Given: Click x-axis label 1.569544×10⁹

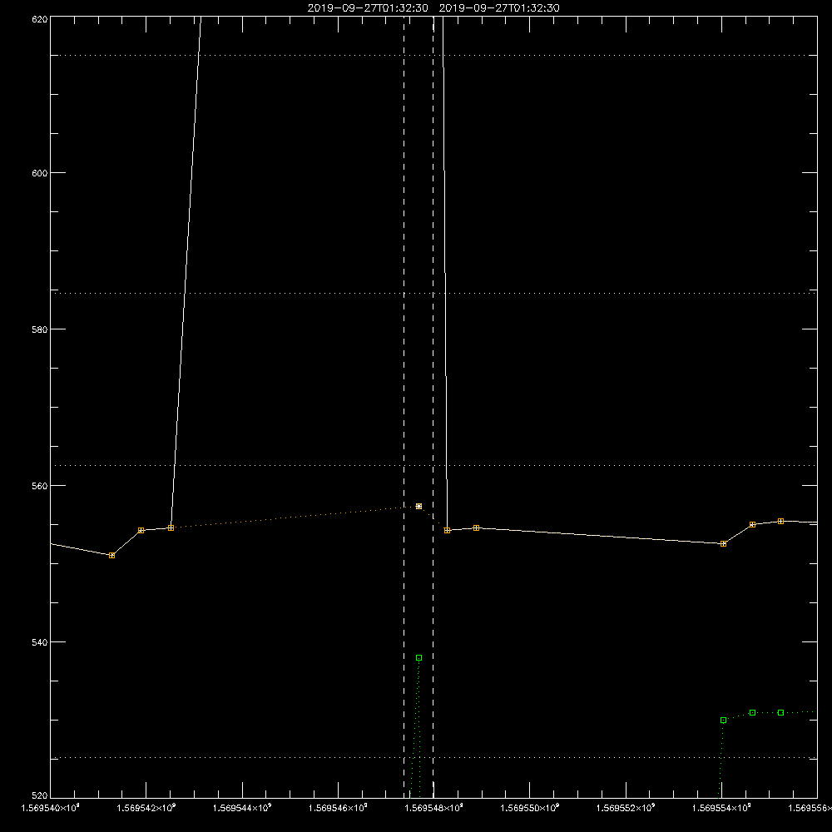Looking at the screenshot, I should coord(242,808).
